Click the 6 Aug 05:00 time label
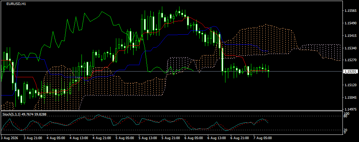 coord(194,138)
